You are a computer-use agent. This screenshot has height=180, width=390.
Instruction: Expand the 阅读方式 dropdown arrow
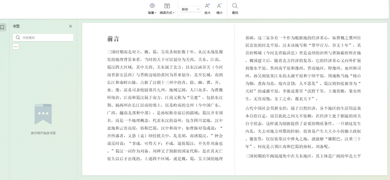(174, 13)
